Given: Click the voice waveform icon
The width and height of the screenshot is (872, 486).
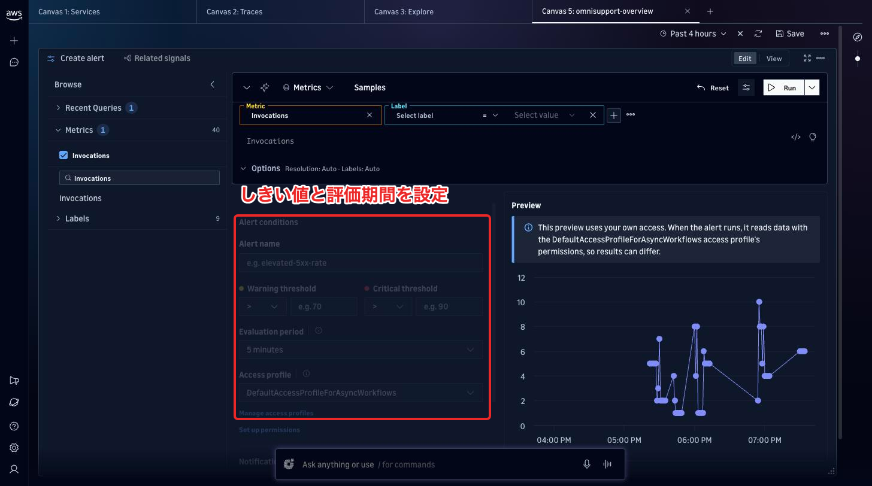Looking at the screenshot, I should 607,464.
